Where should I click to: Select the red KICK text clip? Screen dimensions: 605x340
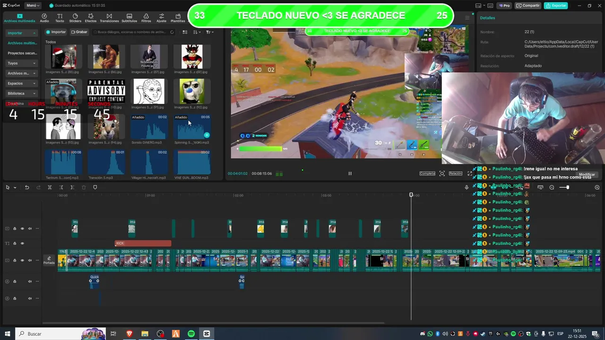(143, 244)
